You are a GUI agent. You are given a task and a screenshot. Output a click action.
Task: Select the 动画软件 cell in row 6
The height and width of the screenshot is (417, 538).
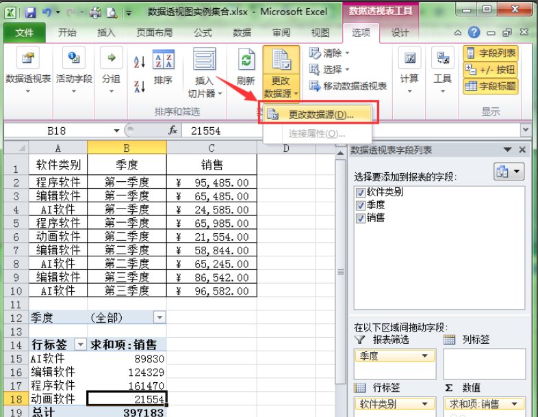pos(58,237)
